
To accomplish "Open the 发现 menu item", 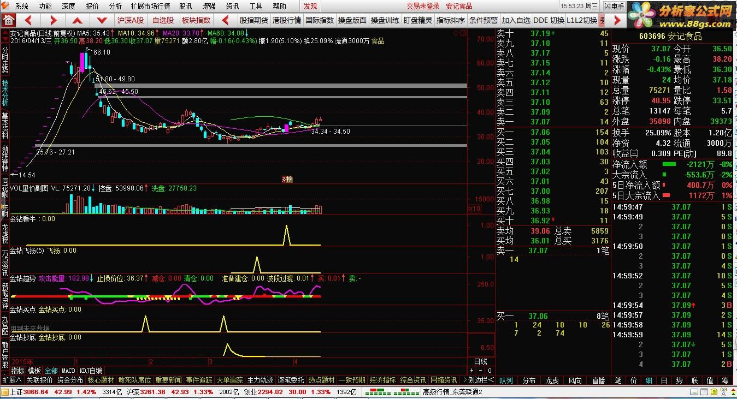I will coord(310,6).
